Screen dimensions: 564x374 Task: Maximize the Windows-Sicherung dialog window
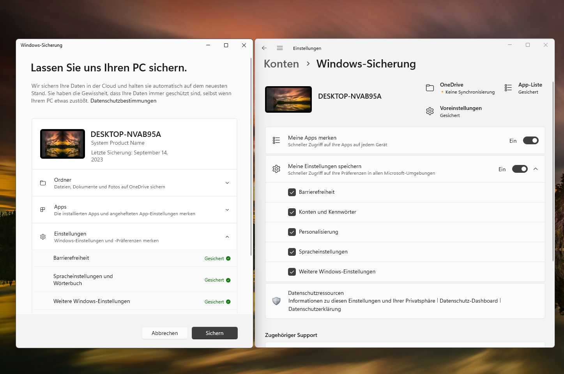[x=226, y=45]
